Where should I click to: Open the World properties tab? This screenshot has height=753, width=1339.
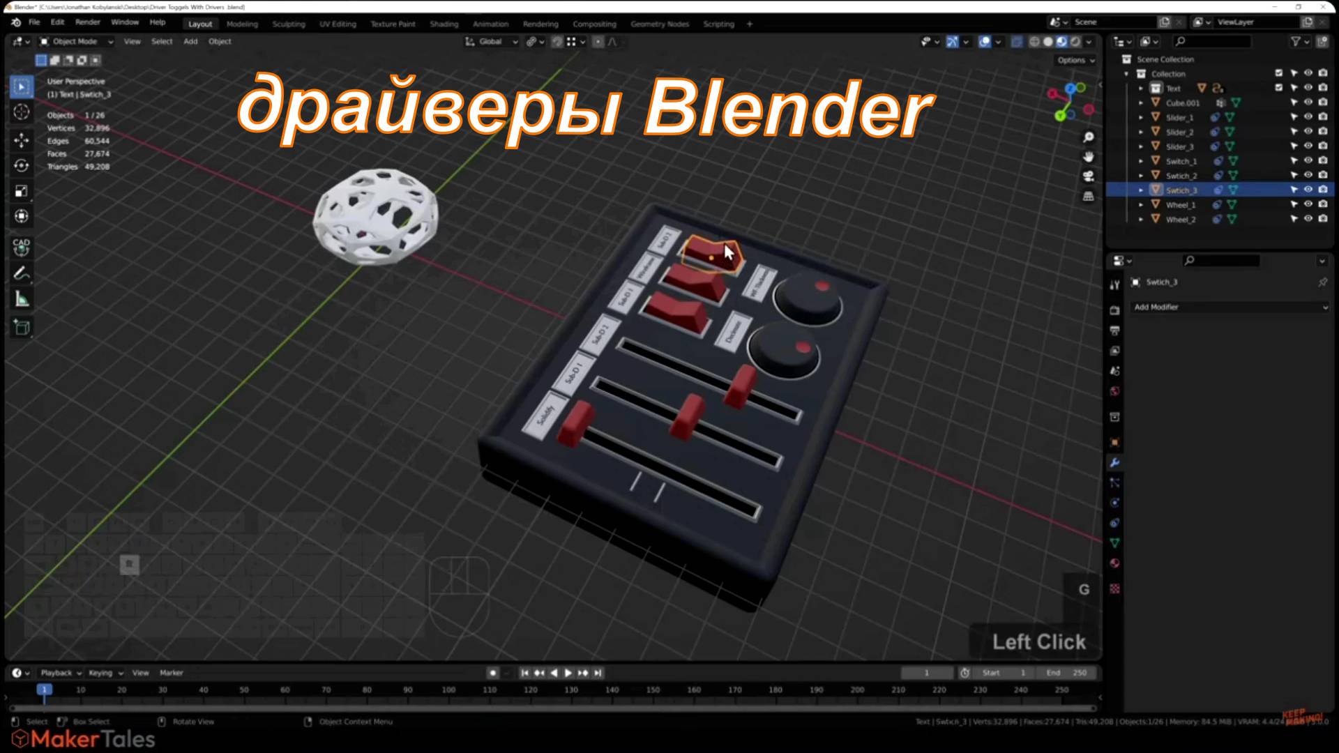pyautogui.click(x=1114, y=391)
